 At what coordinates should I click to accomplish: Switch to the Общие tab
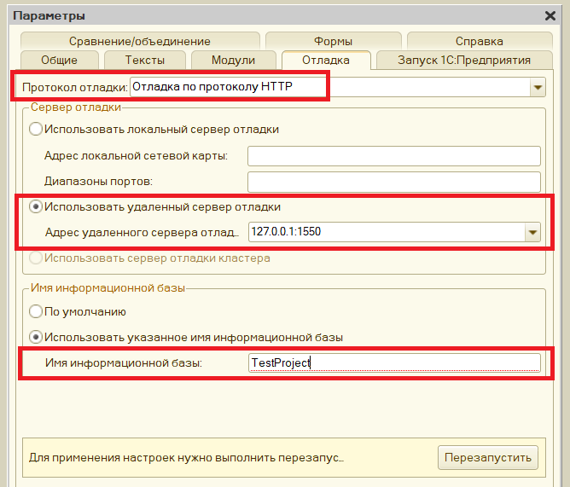pos(59,60)
